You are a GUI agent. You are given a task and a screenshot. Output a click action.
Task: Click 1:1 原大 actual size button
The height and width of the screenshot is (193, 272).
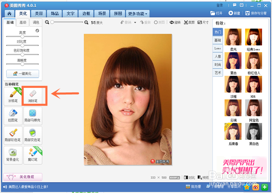[97, 23]
